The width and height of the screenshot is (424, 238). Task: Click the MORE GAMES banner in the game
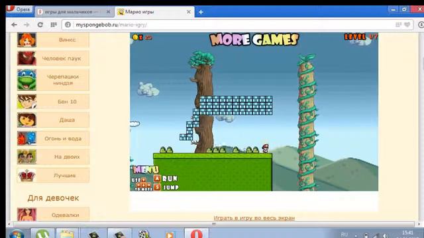click(x=254, y=40)
